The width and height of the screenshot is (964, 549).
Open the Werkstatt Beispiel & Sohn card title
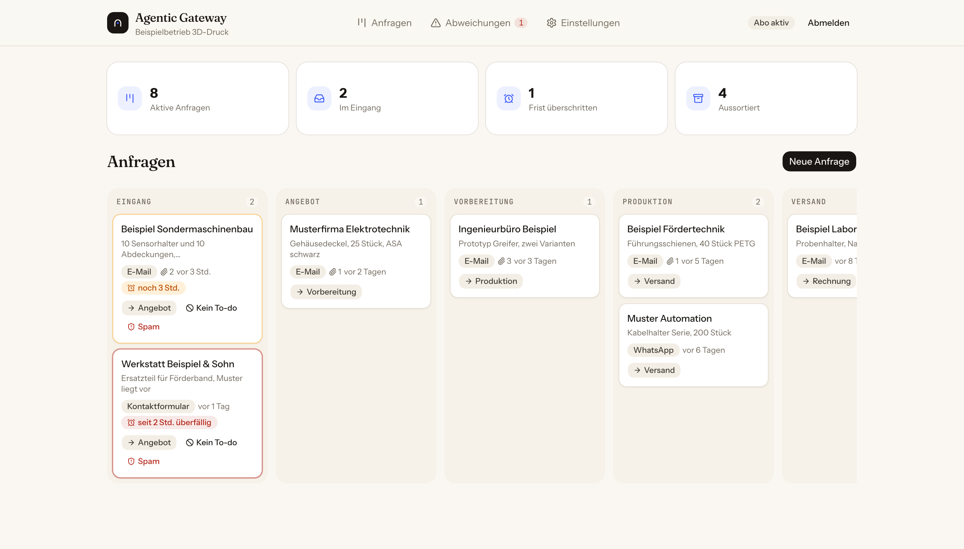(177, 364)
